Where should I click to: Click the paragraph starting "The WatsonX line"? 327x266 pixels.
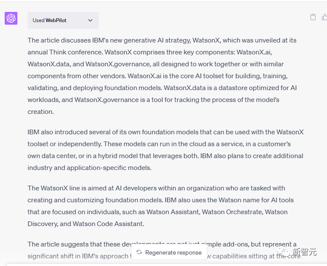[x=160, y=206]
